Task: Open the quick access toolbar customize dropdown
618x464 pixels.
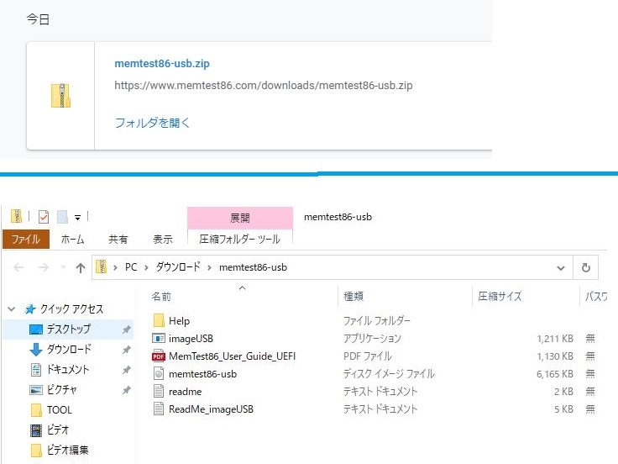Action: coord(77,218)
